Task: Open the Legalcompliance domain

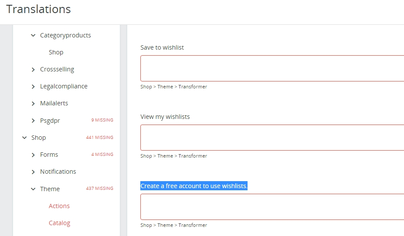Action: tap(64, 86)
